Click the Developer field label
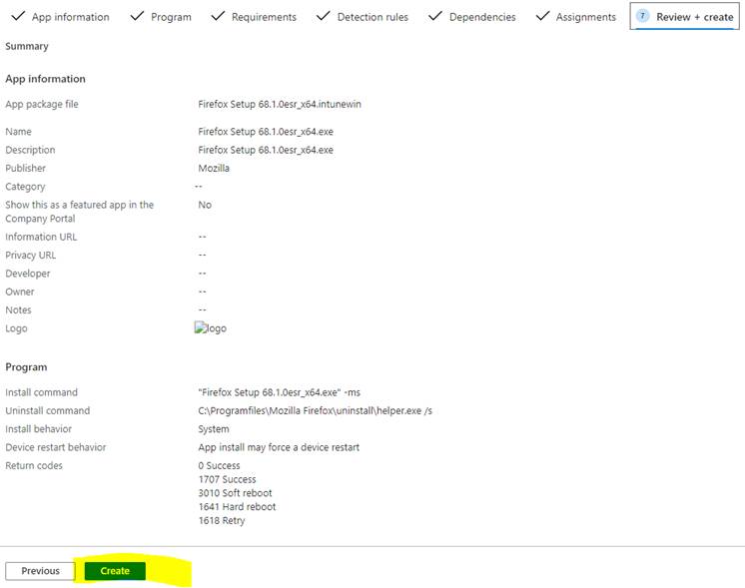745x588 pixels. click(x=28, y=274)
